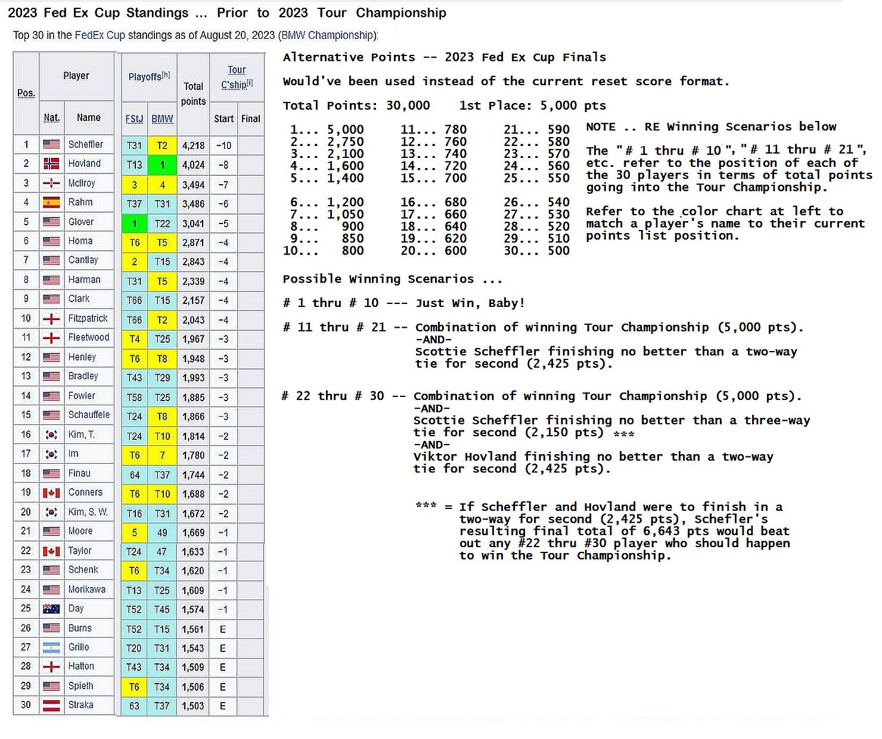This screenshot has width=882, height=739.
Task: Click the 'Alternative Points -- 2023 Fed Ex Cup Finals' heading
Action: pyautogui.click(x=444, y=57)
